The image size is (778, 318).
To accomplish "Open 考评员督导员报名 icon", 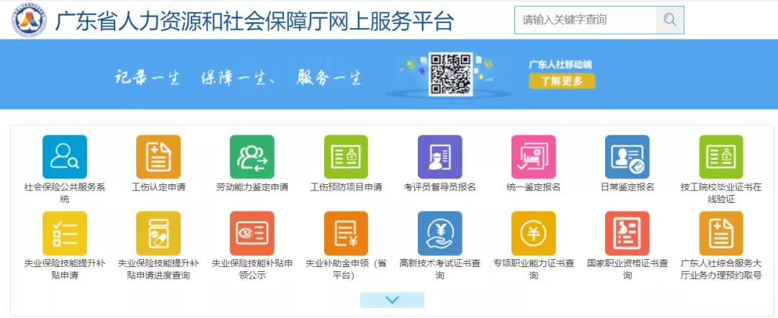I will coord(439,157).
